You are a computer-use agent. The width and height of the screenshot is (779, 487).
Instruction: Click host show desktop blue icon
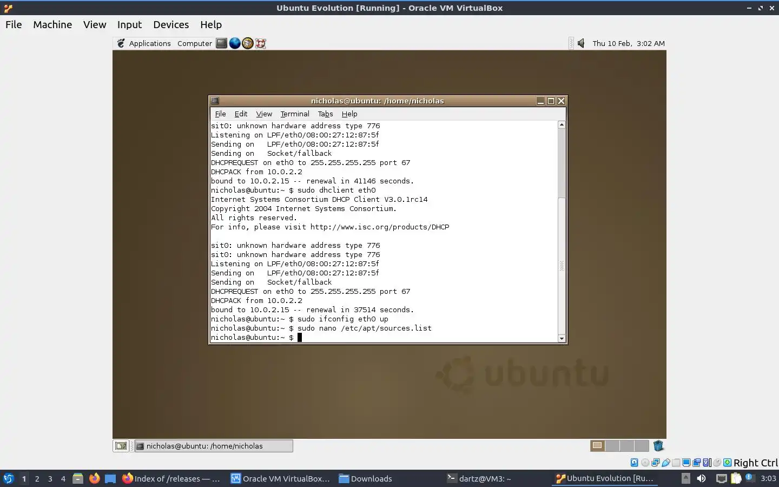(110, 478)
